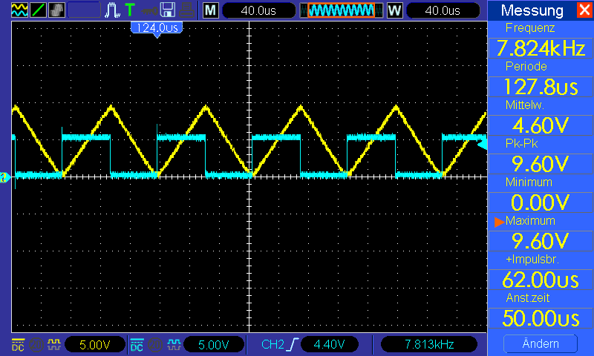The height and width of the screenshot is (356, 594).
Task: Click the empty dark blue toolbar box
Action: pos(84,10)
